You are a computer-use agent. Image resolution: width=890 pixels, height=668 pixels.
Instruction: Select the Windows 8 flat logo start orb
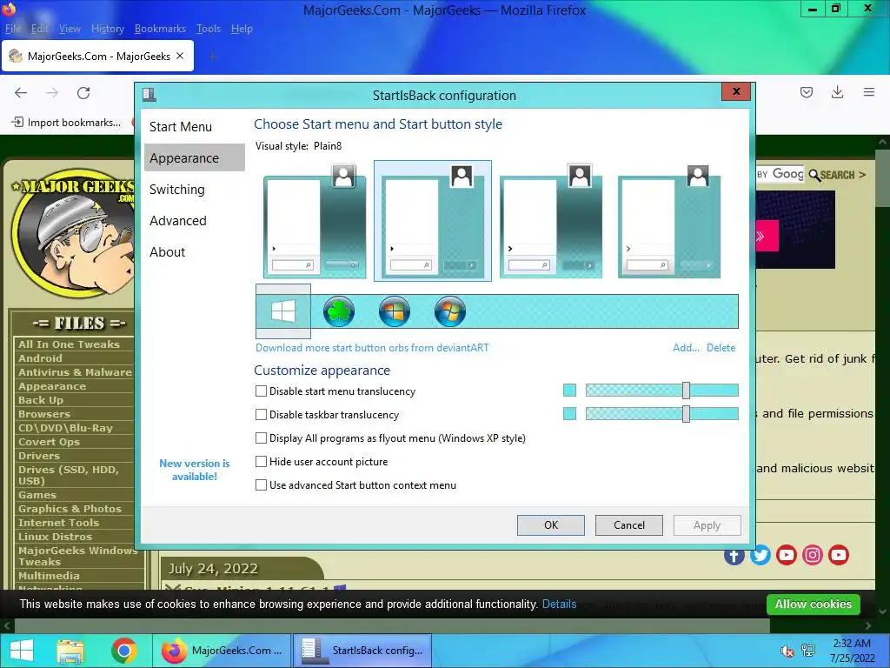point(283,311)
